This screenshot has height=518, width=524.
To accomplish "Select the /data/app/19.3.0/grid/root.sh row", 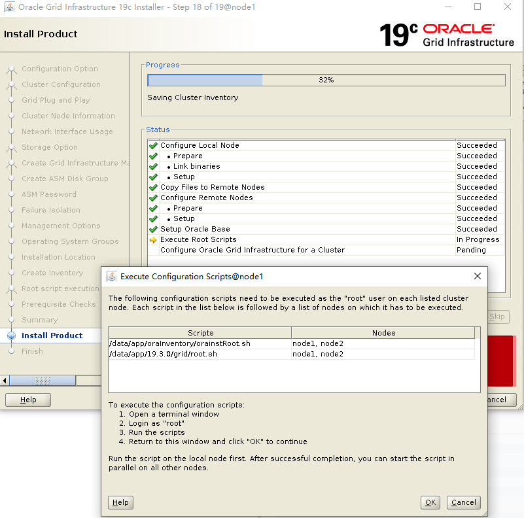I will pyautogui.click(x=291, y=354).
